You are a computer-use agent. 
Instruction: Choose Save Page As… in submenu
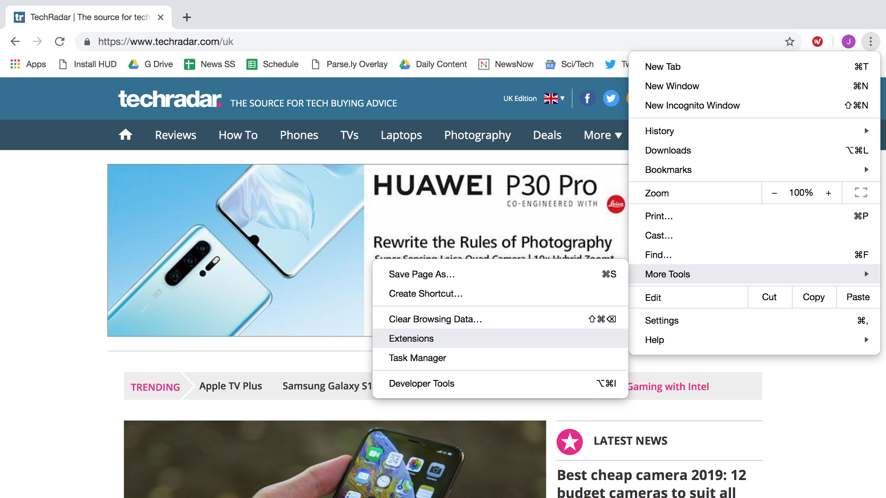click(500, 274)
